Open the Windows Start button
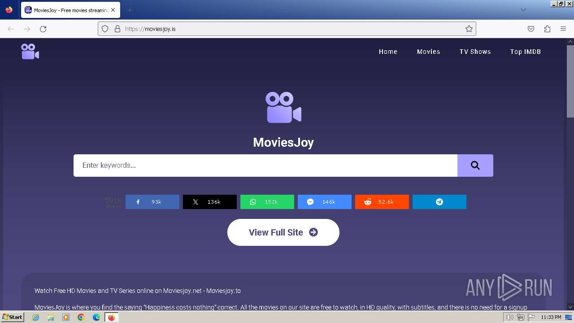 pyautogui.click(x=13, y=317)
